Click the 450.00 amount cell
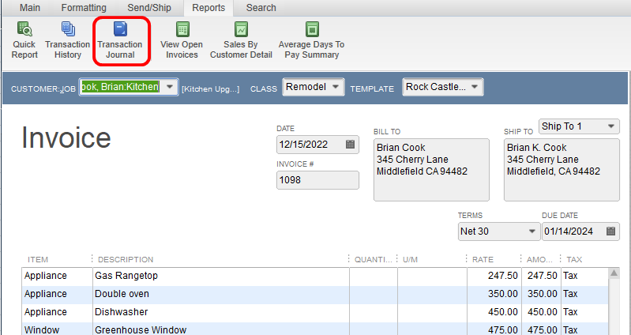The height and width of the screenshot is (335, 631). (541, 312)
